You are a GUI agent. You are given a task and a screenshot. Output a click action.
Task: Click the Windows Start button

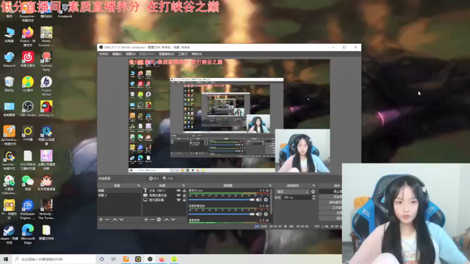(6, 259)
